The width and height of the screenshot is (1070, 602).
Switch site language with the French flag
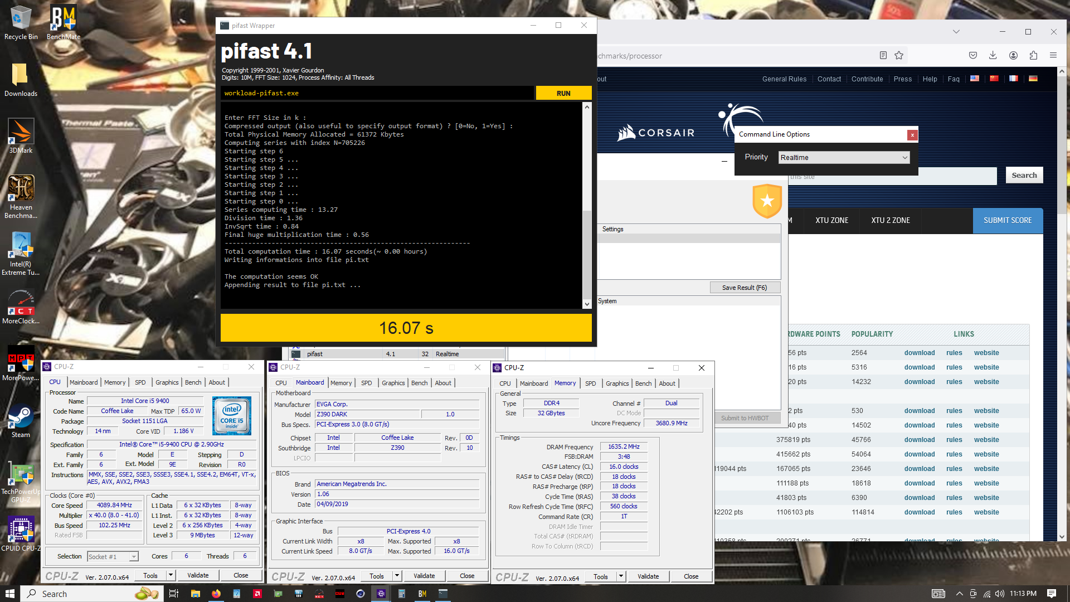(x=1014, y=79)
